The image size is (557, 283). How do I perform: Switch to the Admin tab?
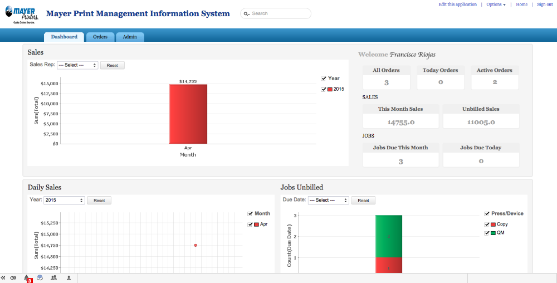[x=130, y=37]
